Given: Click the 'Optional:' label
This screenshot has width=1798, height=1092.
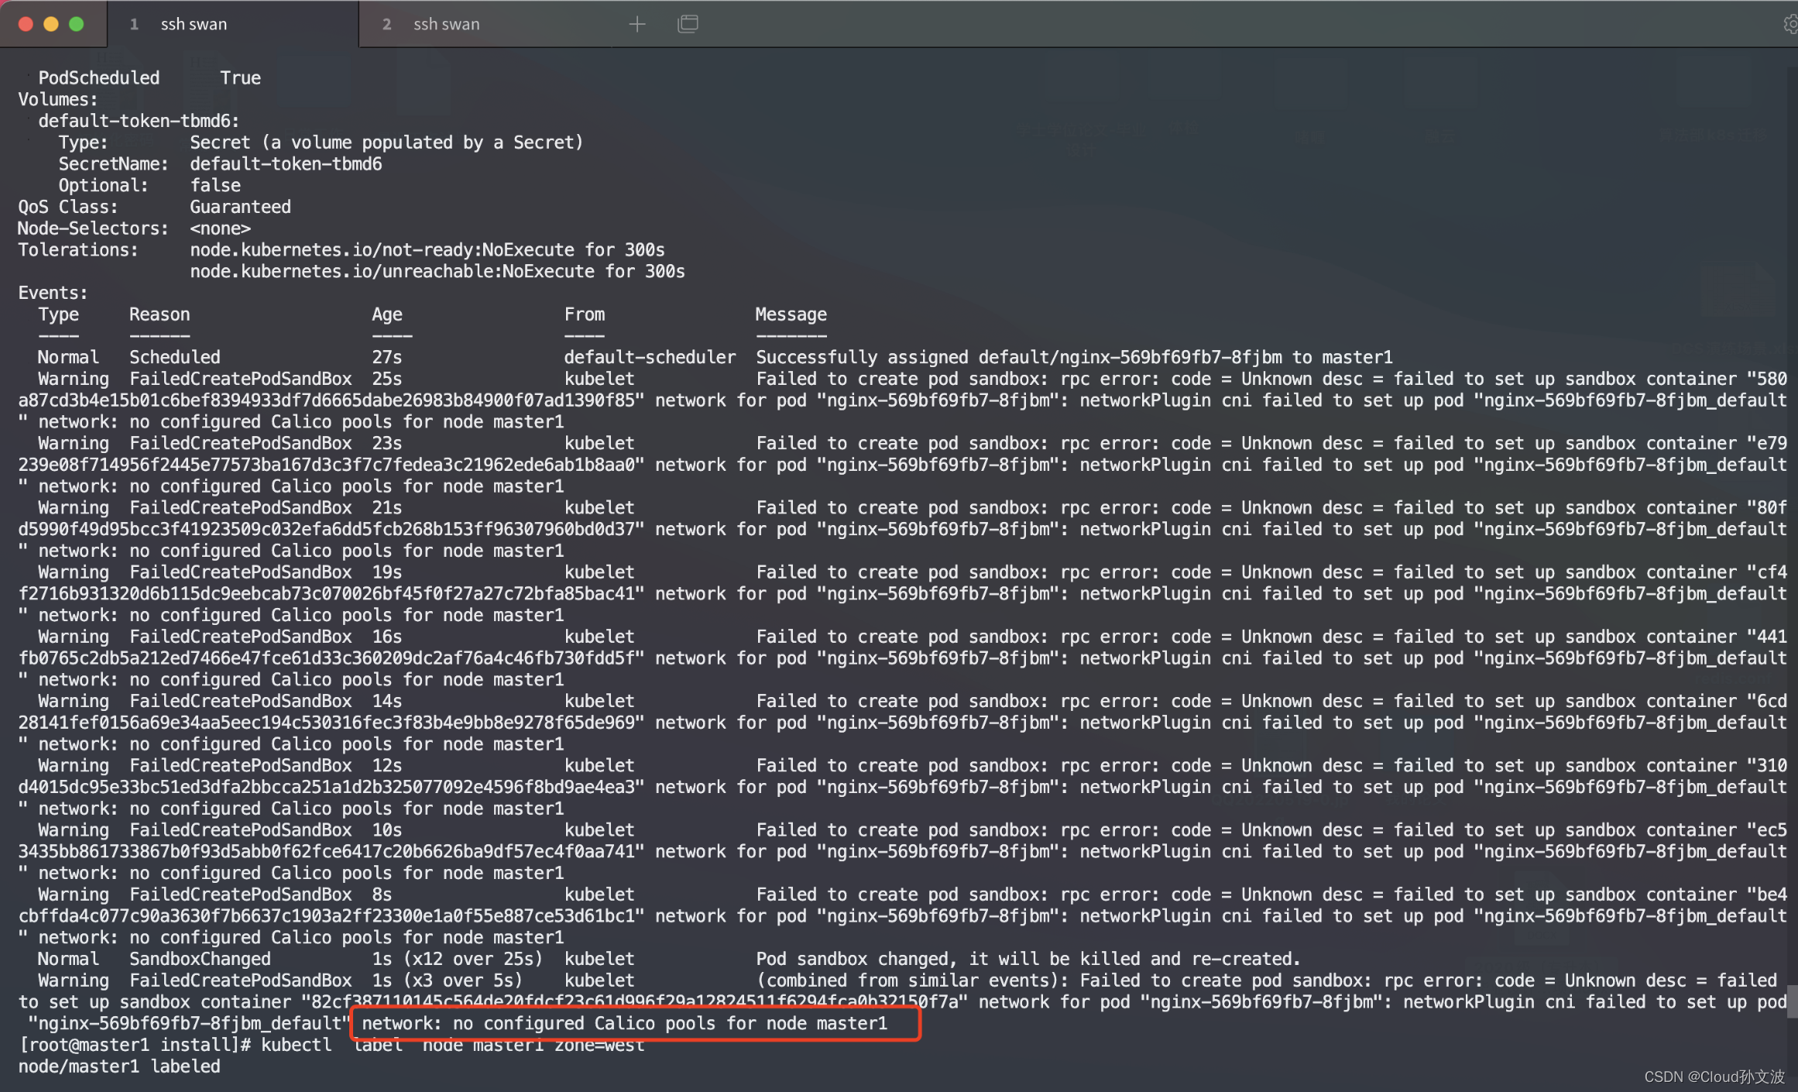Looking at the screenshot, I should (x=103, y=186).
